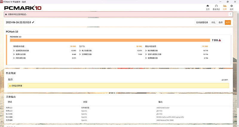
Task: Click the 视频编码器 type cell
Action: click(85, 108)
